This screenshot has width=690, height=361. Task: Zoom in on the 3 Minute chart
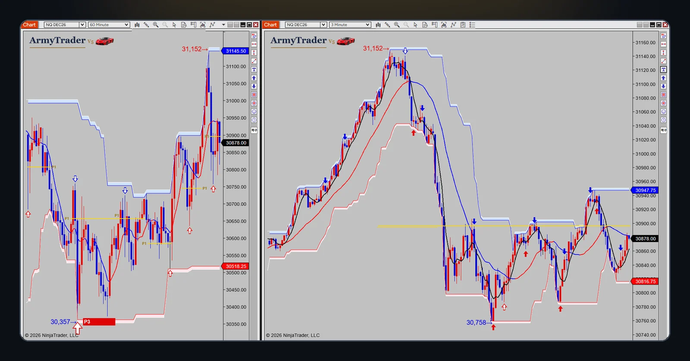pos(397,25)
